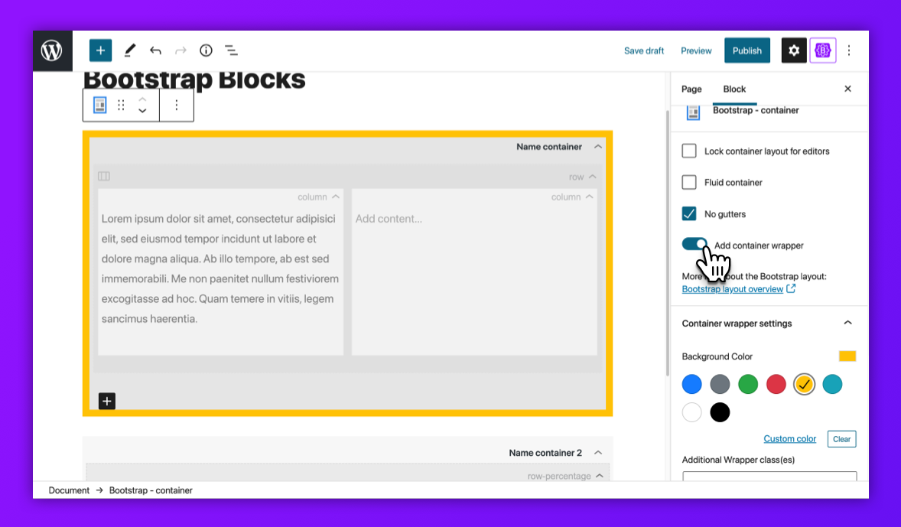Choose the red background color swatch
This screenshot has width=901, height=527.
click(776, 384)
